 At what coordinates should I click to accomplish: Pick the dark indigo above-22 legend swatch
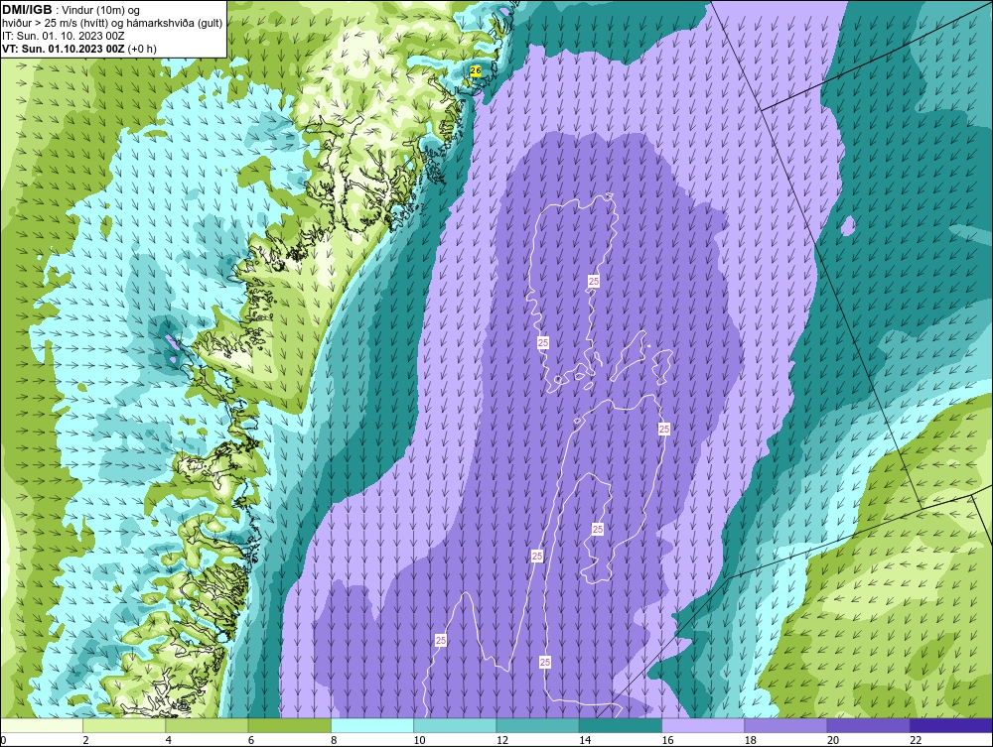point(951,725)
